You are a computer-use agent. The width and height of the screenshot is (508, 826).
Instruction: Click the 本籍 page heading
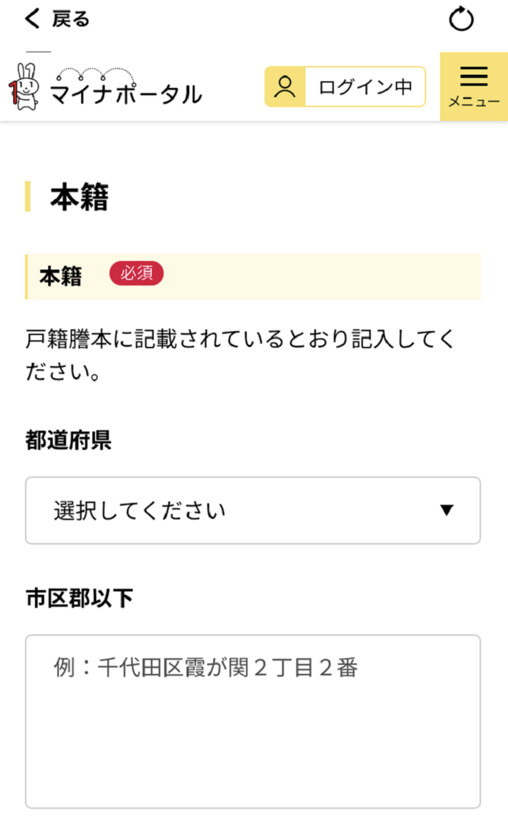coord(79,198)
